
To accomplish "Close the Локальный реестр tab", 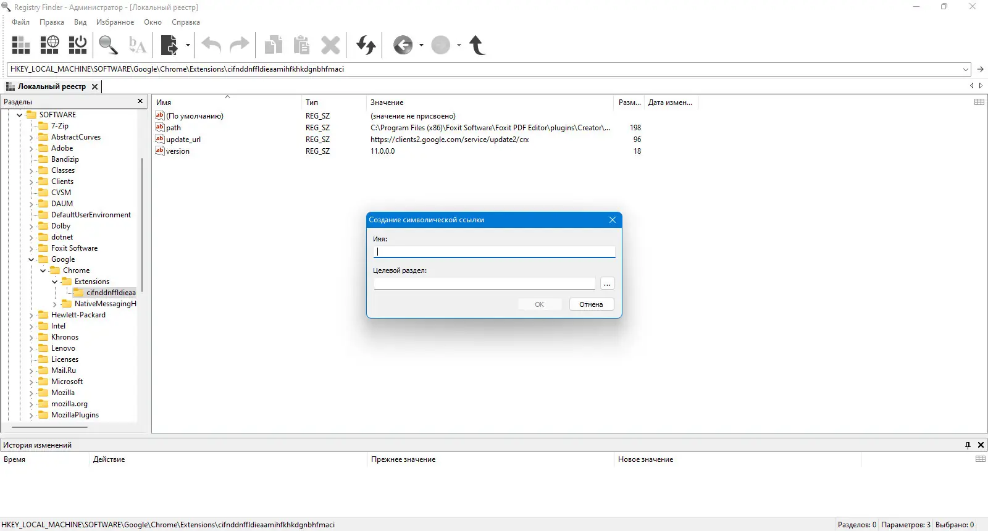I will point(94,86).
